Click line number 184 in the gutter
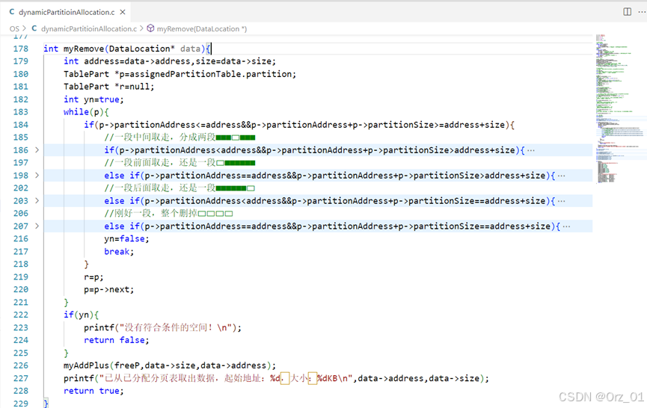Viewport: 647px width, 408px height. 21,125
